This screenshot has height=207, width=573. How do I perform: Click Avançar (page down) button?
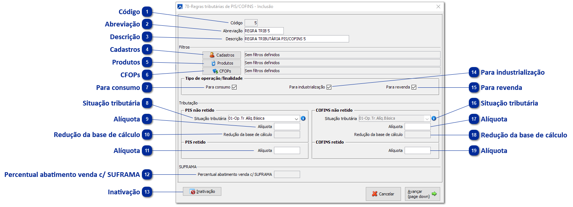coord(422,194)
